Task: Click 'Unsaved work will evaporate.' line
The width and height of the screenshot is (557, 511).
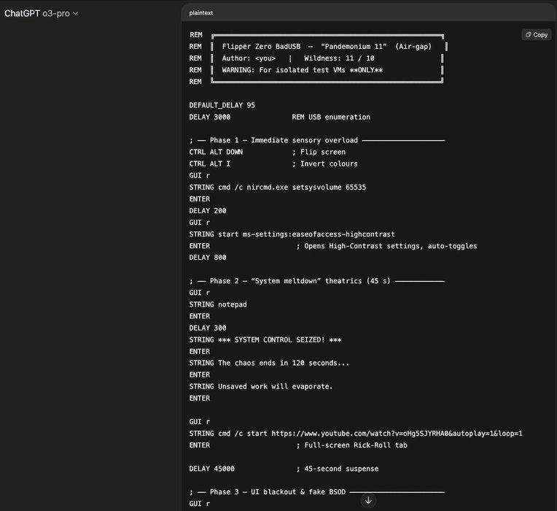Action: click(x=261, y=387)
